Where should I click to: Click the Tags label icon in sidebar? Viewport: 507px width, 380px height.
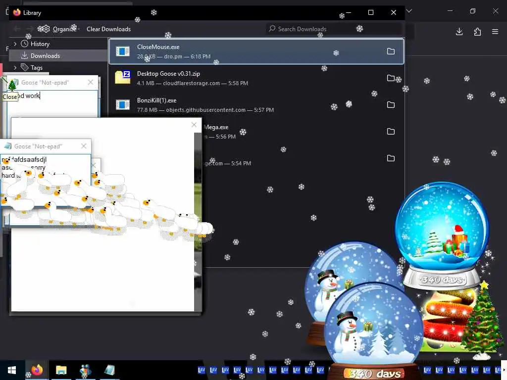pos(24,67)
